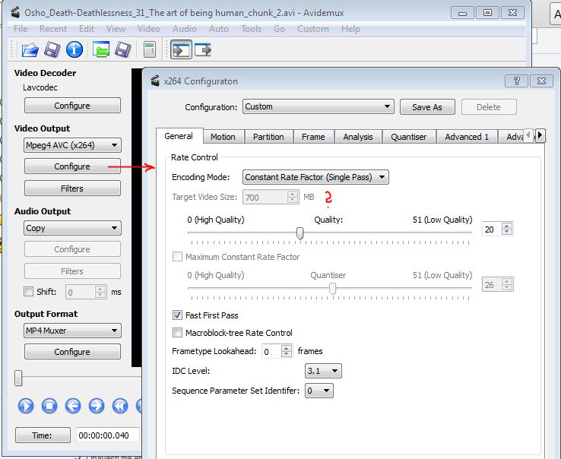Click the Play button
This screenshot has height=459, width=561.
[x=26, y=406]
